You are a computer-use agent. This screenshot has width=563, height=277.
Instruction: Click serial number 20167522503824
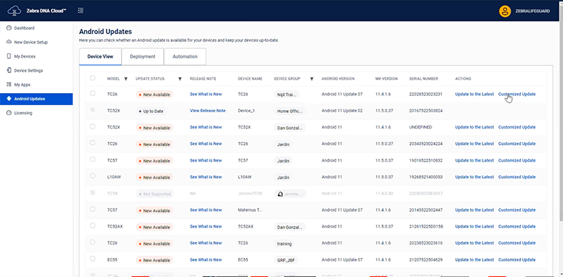coord(426,111)
